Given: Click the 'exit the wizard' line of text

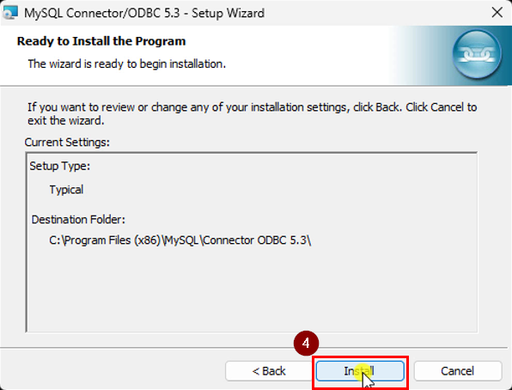Looking at the screenshot, I should tap(66, 121).
